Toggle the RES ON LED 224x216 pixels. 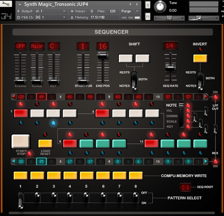tap(216, 162)
